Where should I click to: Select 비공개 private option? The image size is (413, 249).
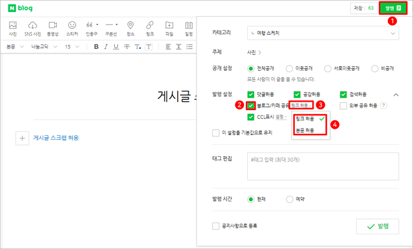pyautogui.click(x=383, y=69)
